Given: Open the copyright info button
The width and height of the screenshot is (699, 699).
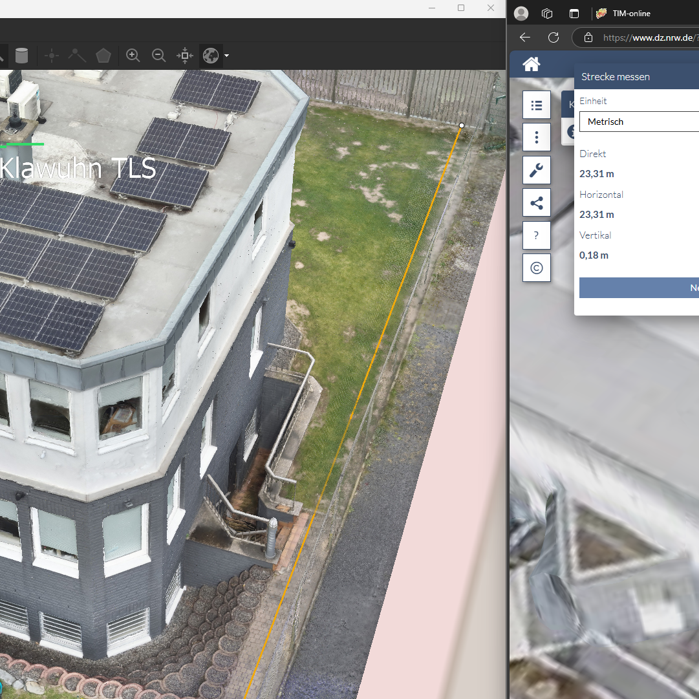Looking at the screenshot, I should click(537, 268).
